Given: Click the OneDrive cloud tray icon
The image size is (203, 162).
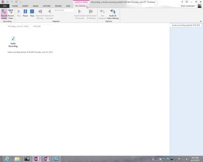Looking at the screenshot, I should click(160, 159).
